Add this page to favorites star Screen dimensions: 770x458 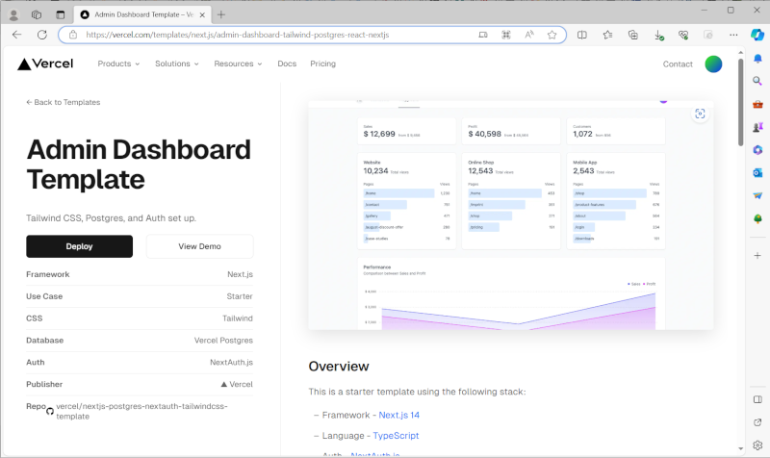click(552, 35)
